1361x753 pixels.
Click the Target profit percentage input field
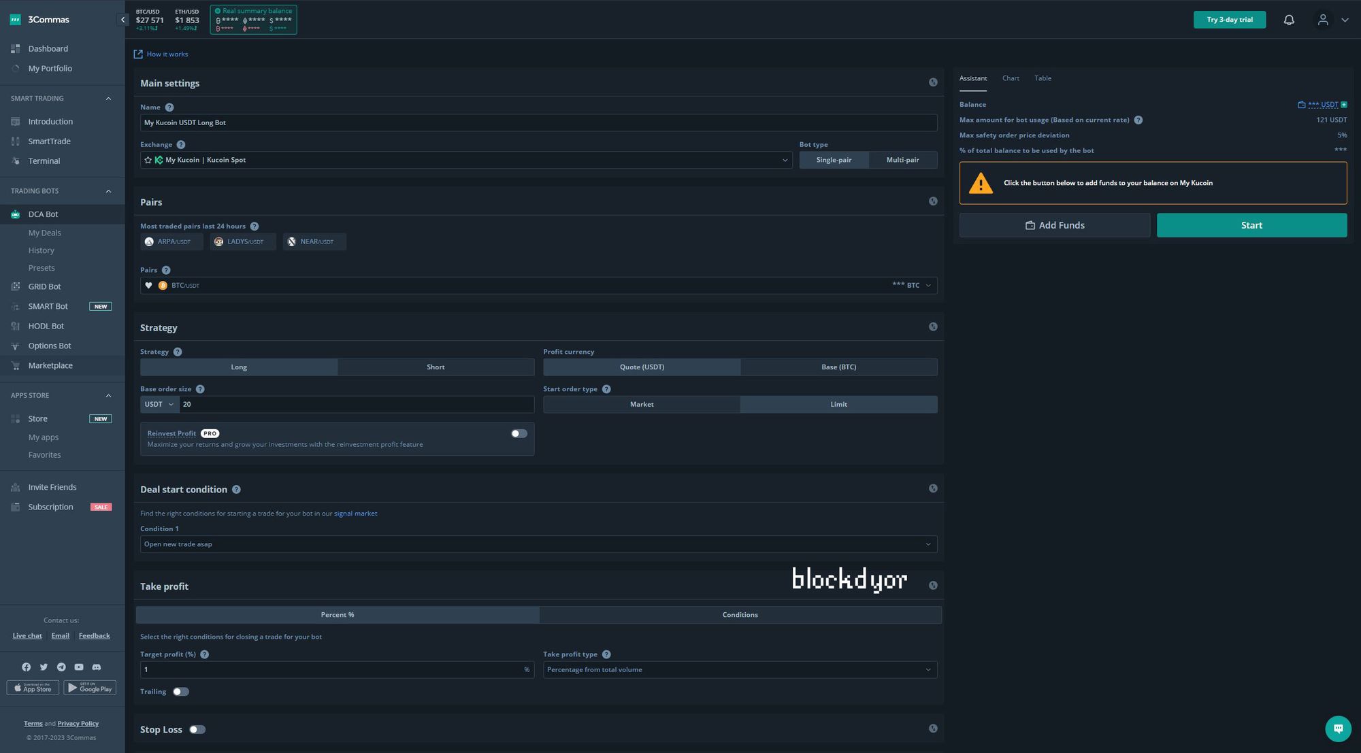click(334, 669)
